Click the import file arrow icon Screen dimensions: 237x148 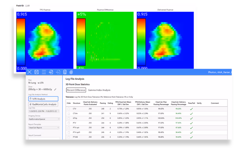[58, 72]
